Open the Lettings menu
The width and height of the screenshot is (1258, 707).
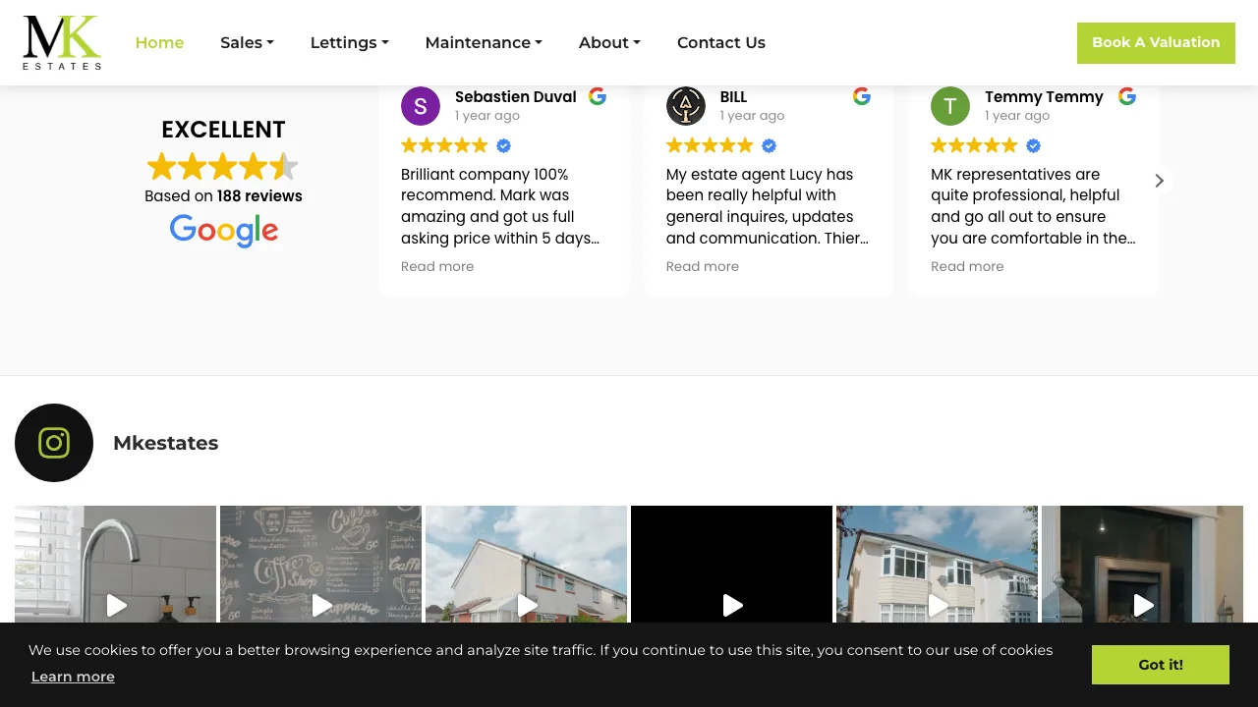tap(349, 42)
